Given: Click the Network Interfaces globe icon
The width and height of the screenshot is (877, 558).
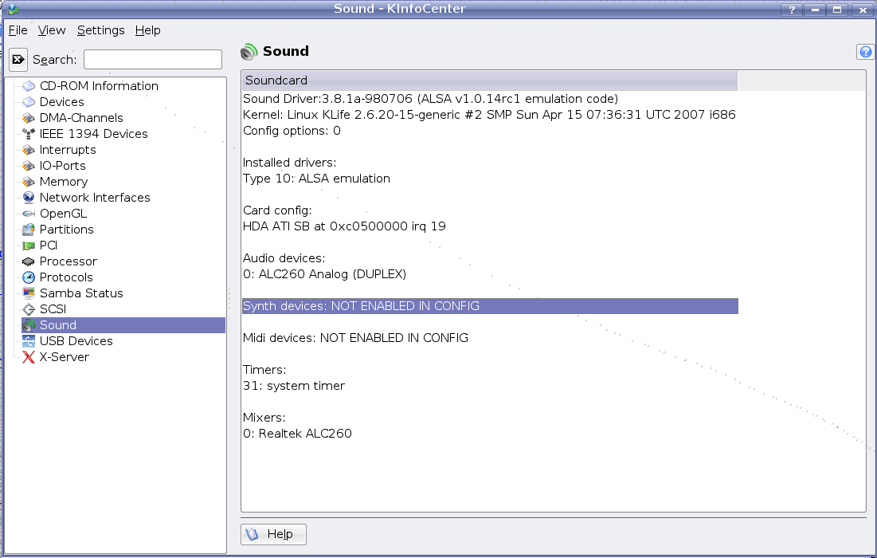Looking at the screenshot, I should 29,198.
